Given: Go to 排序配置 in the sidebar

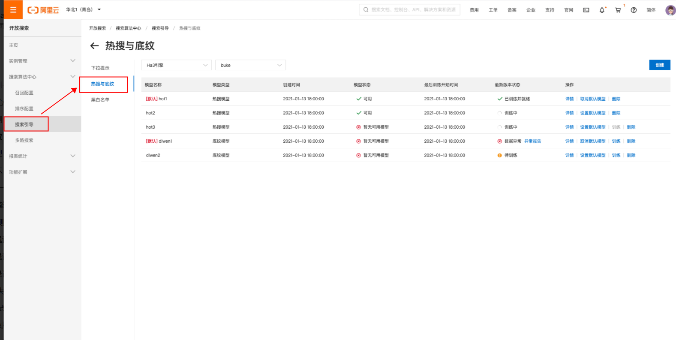Looking at the screenshot, I should [24, 108].
